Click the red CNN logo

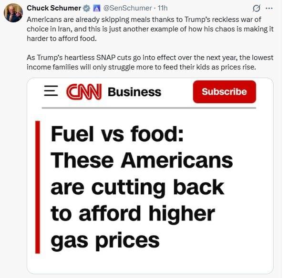point(84,91)
